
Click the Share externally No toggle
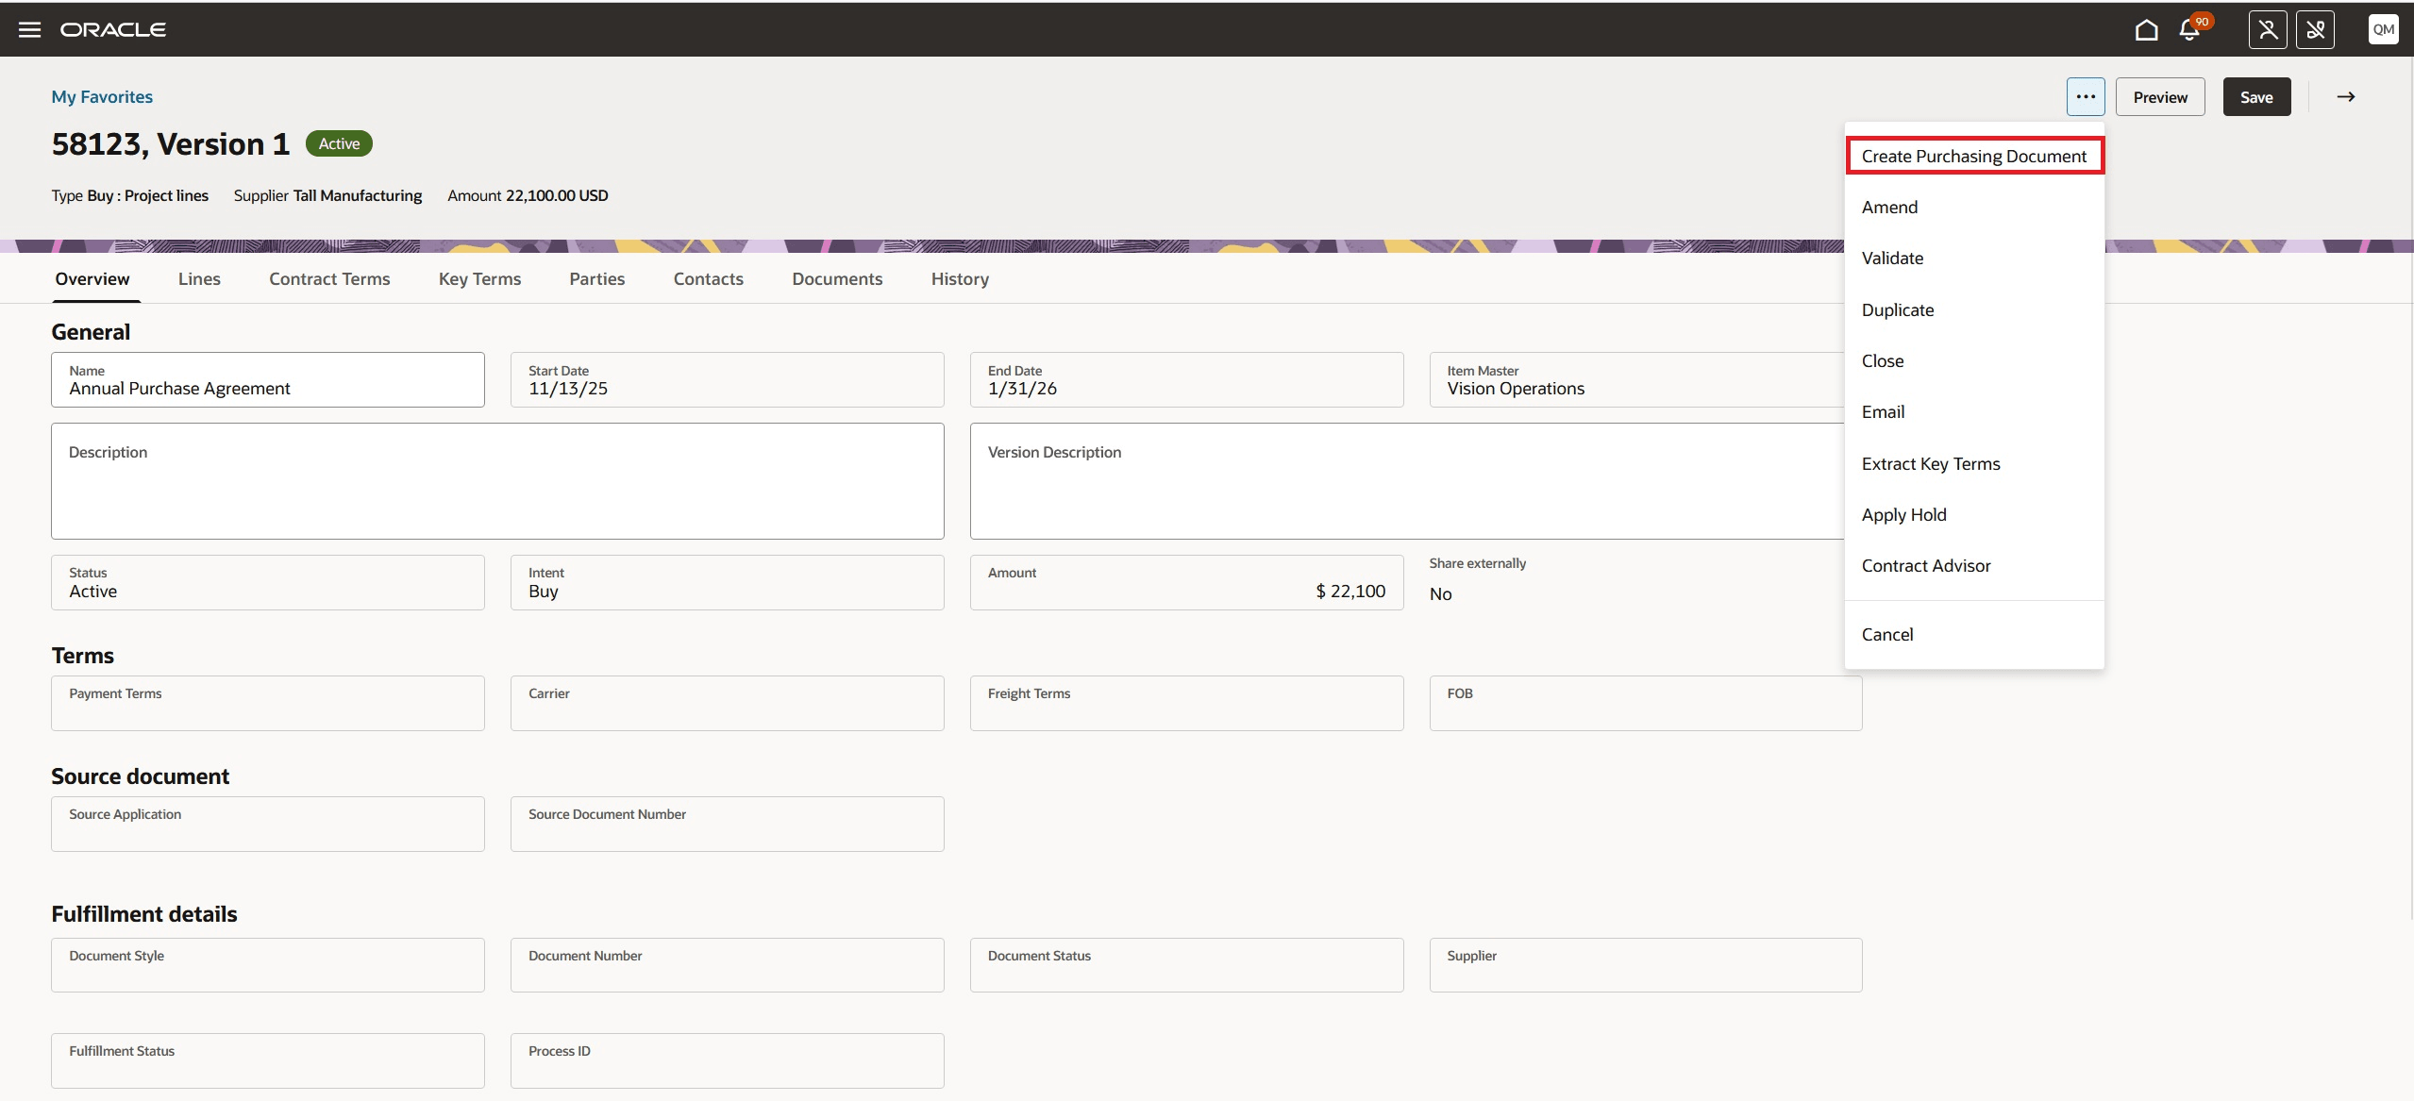[1441, 593]
